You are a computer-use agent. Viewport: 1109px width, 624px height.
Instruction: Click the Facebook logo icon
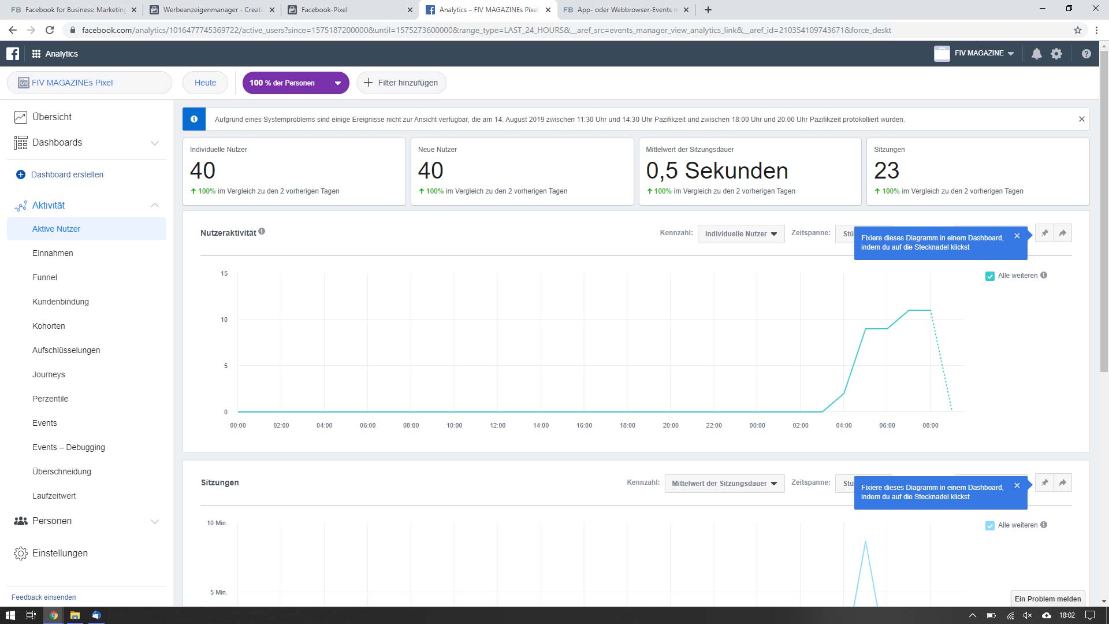point(13,54)
